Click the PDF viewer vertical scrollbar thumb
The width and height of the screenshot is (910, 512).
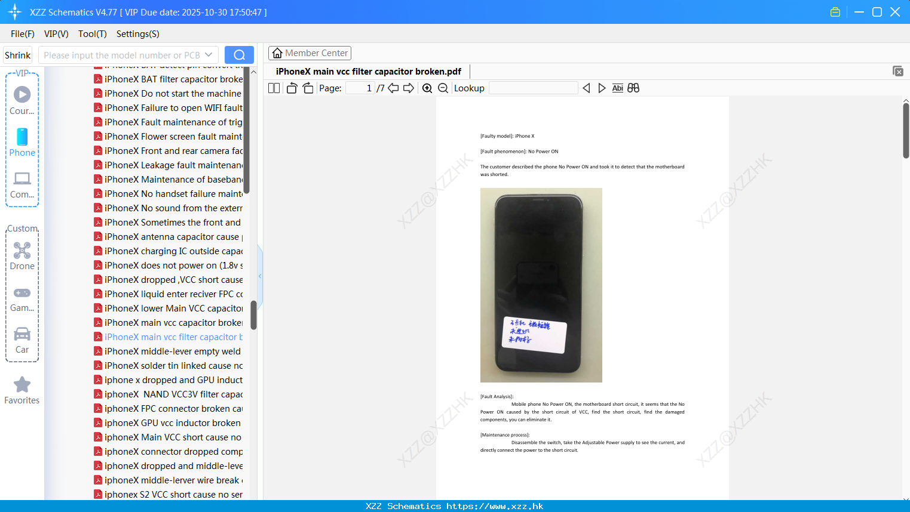click(906, 130)
